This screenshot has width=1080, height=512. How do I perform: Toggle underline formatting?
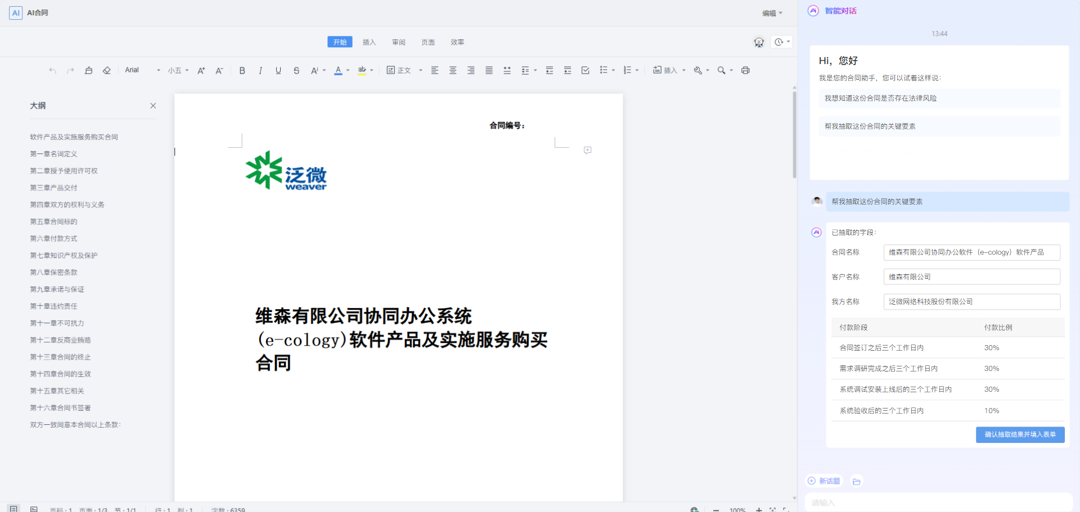point(278,70)
